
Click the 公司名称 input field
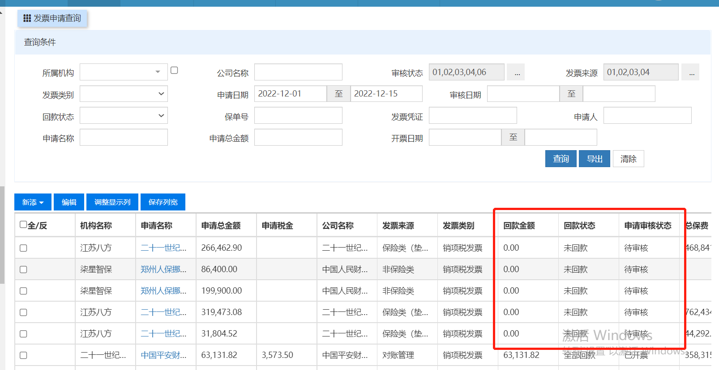point(298,72)
